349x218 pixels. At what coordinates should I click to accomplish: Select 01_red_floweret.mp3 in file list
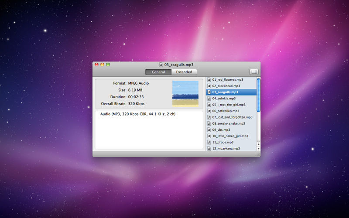pos(231,79)
